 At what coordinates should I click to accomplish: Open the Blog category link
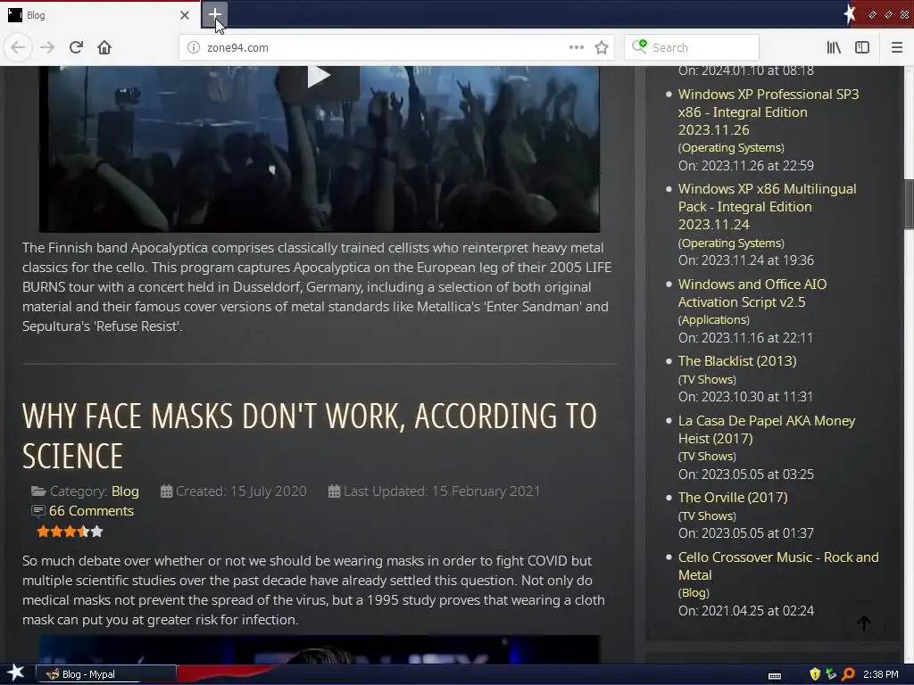pyautogui.click(x=125, y=491)
